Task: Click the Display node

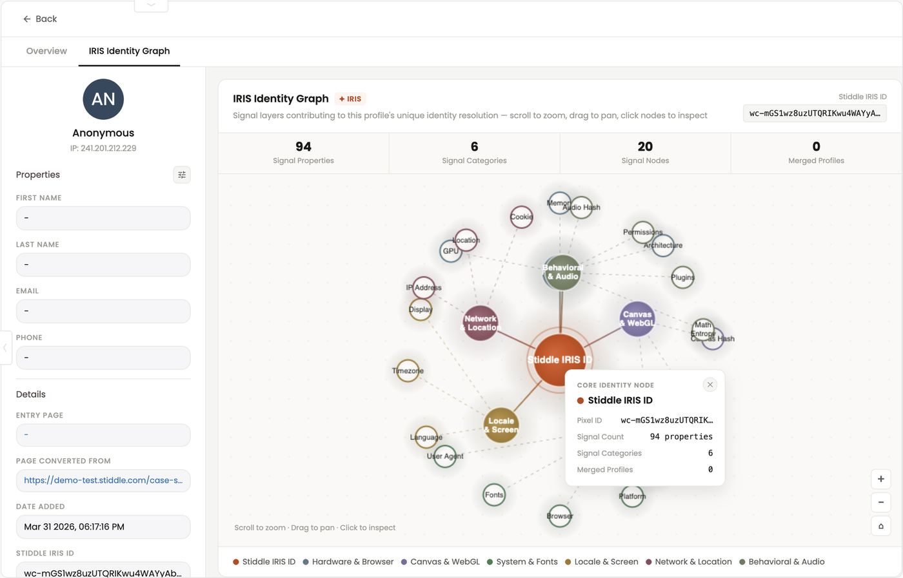Action: pos(421,309)
